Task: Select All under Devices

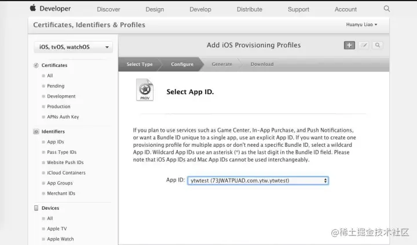Action: (x=50, y=218)
